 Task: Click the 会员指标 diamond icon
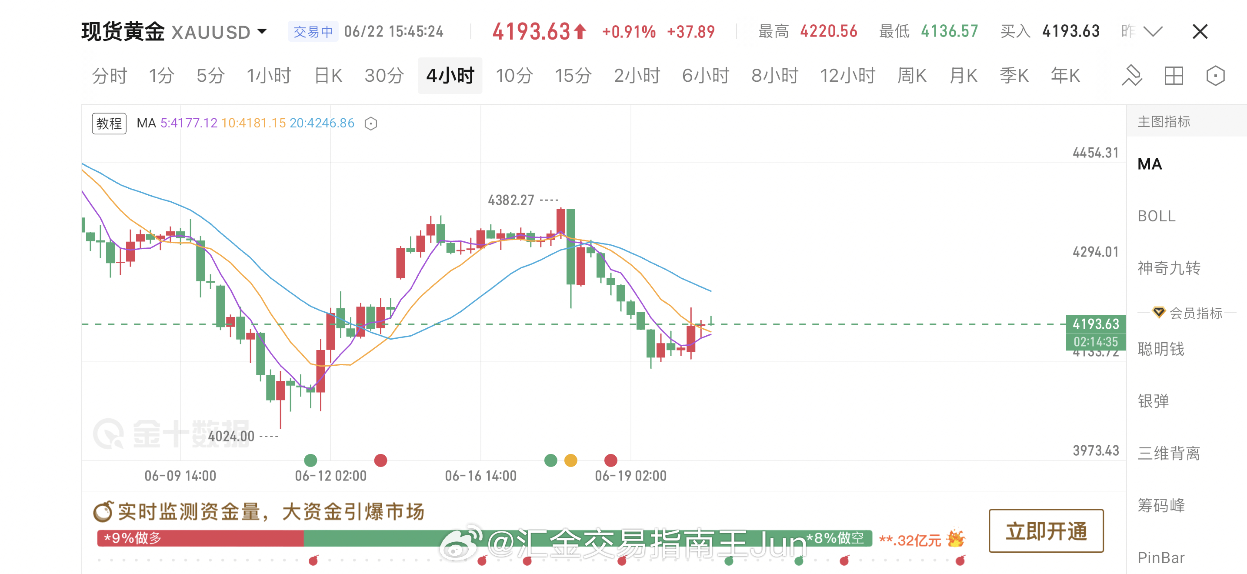pyautogui.click(x=1158, y=312)
